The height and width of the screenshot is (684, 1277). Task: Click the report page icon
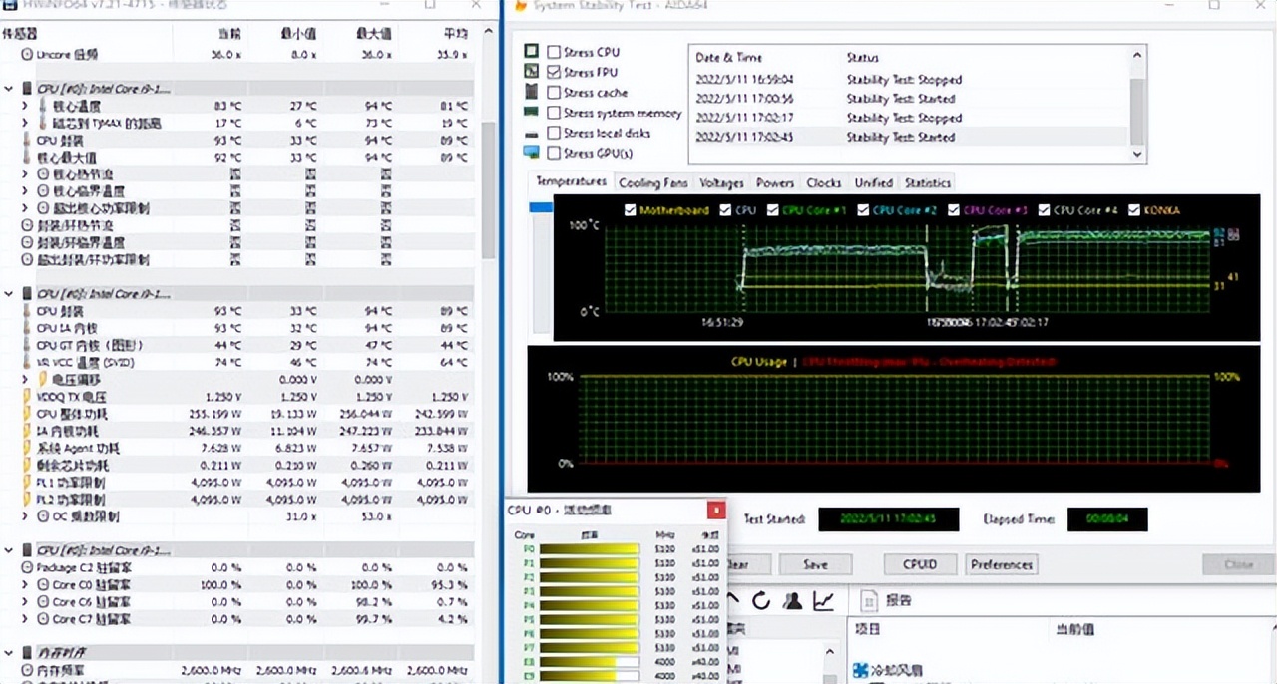pos(868,601)
